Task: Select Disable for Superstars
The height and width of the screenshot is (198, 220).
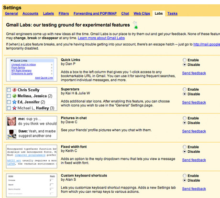Action: pos(185,94)
